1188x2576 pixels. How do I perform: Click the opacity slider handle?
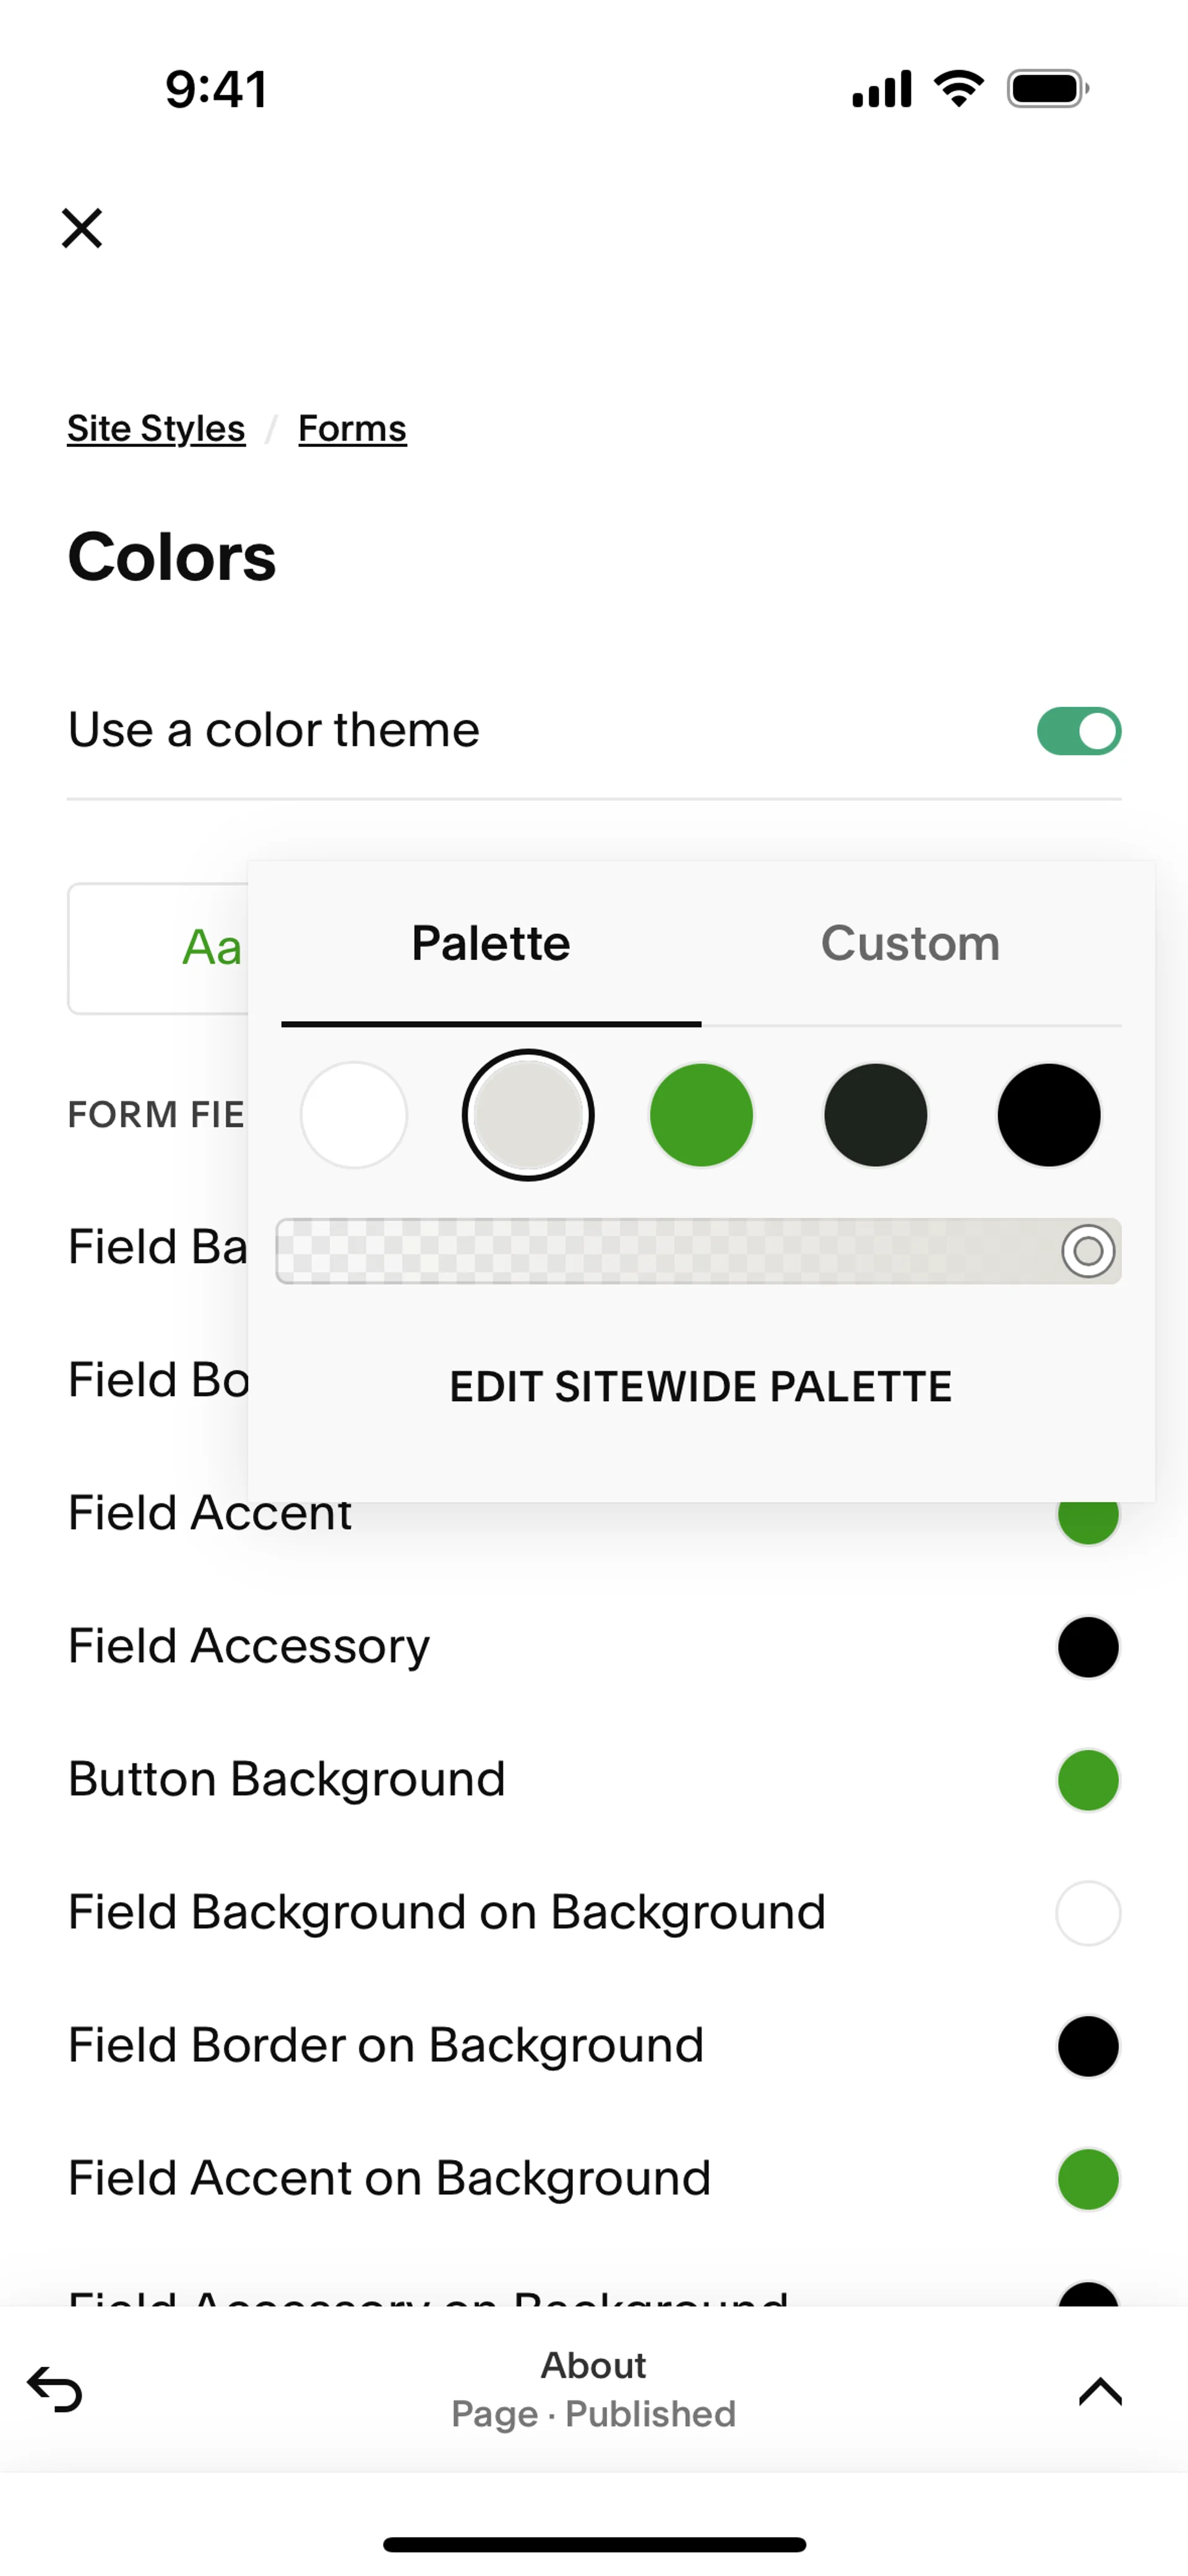(1088, 1251)
